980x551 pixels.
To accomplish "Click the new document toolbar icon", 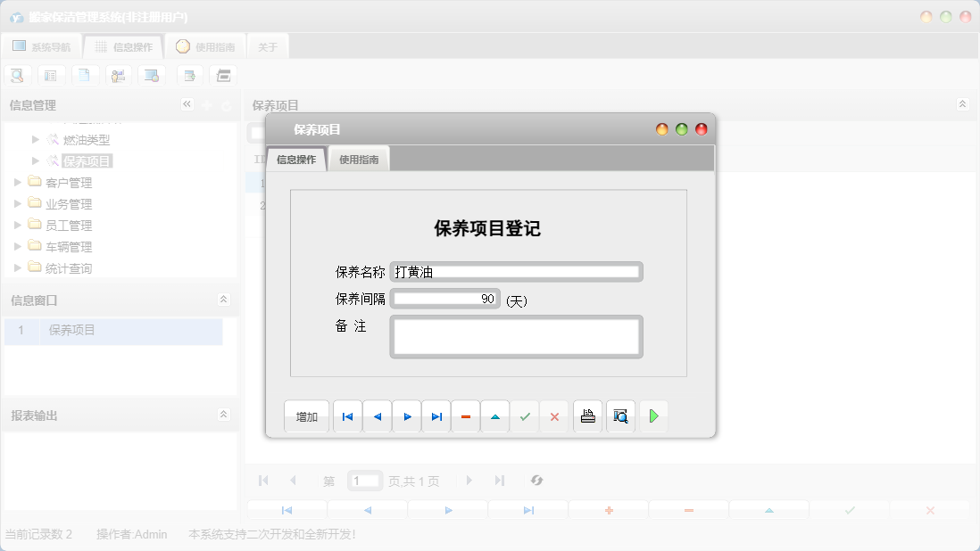I will click(85, 75).
